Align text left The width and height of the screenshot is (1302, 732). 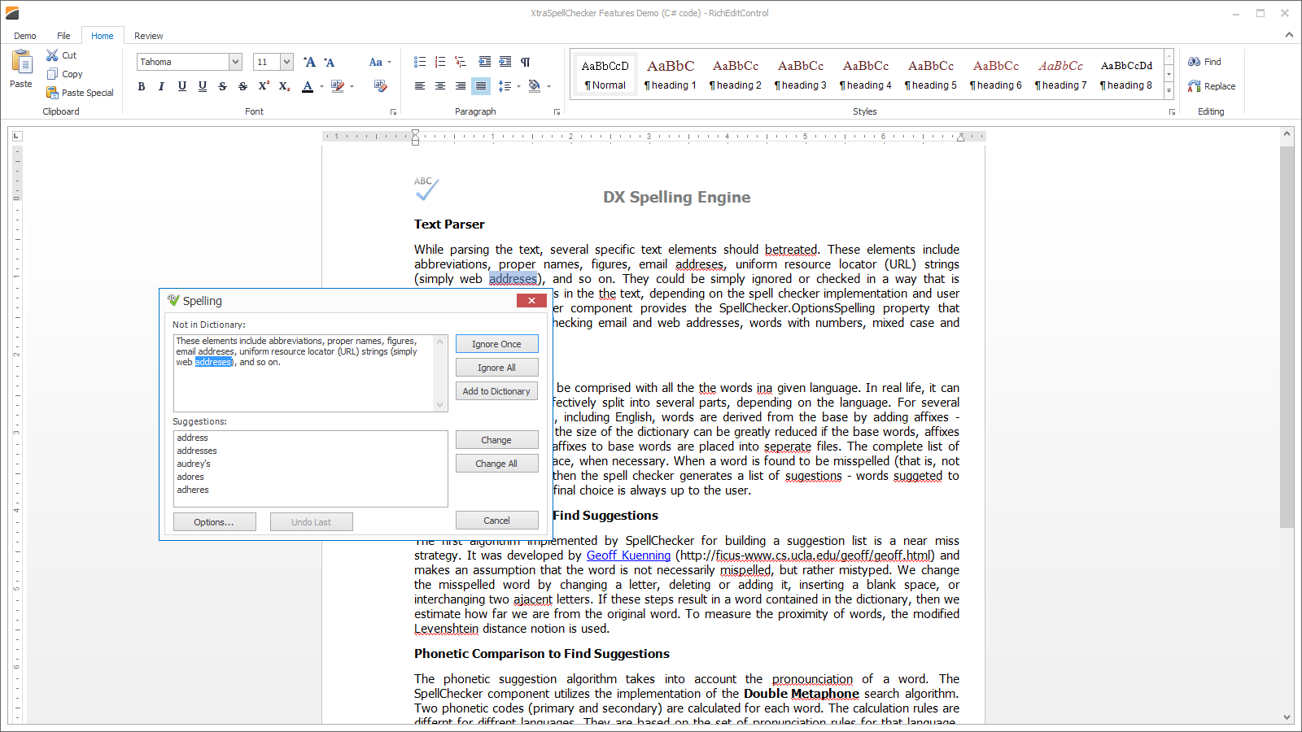tap(420, 86)
